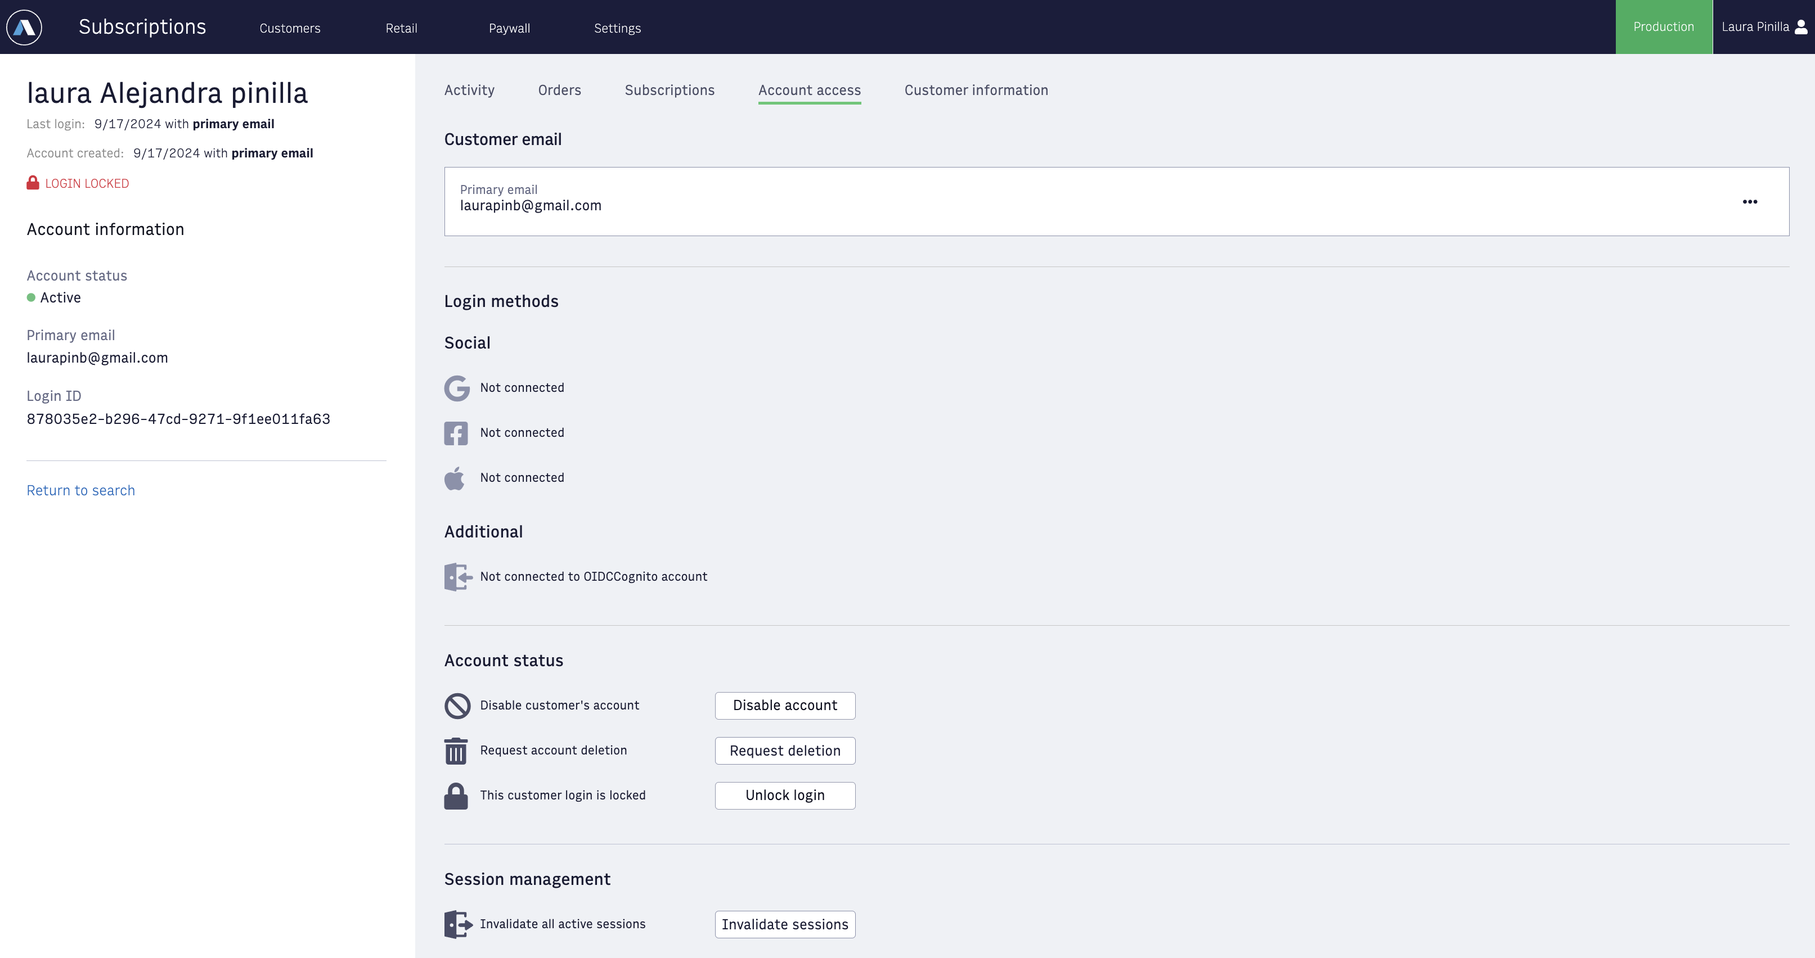Return to search link
The width and height of the screenshot is (1815, 958).
80,489
